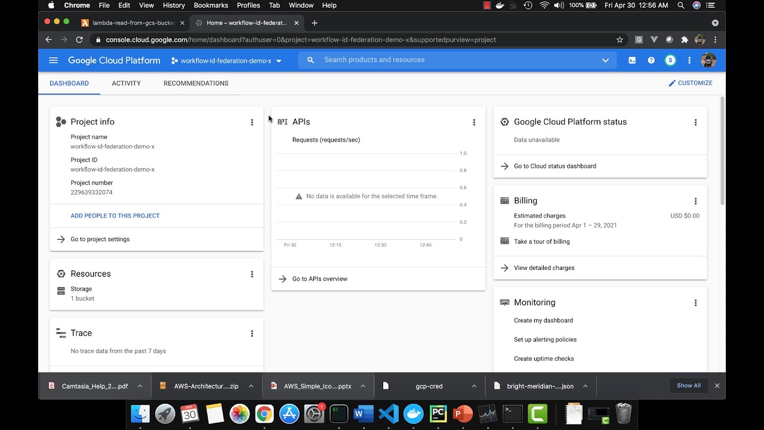Click Show All downloads button
Image resolution: width=764 pixels, height=430 pixels.
689,386
